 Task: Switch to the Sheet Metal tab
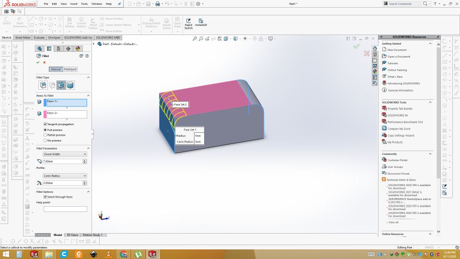[x=23, y=37]
